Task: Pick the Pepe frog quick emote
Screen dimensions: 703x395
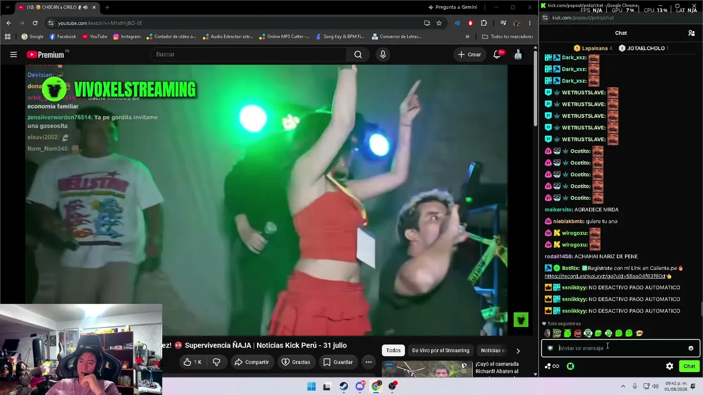Action: 557,333
